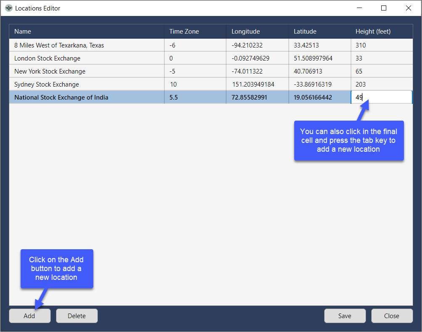Screen dimensions: 422x332
Task: Click the Latitude column header
Action: pos(320,32)
